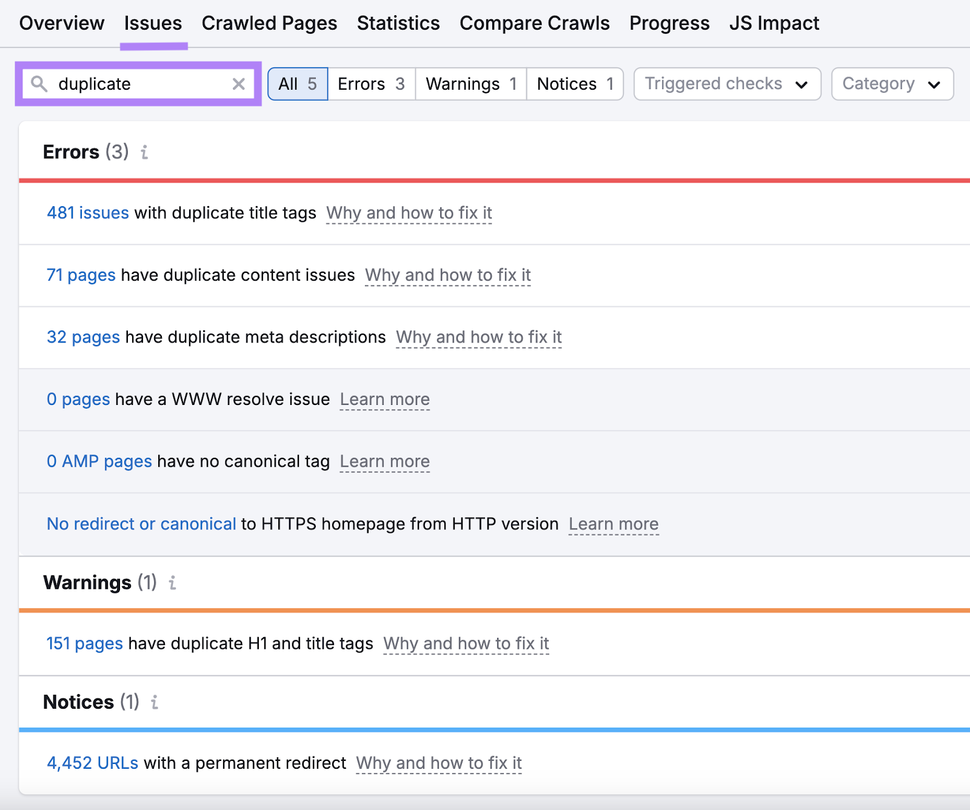
Task: Show only Warnings issues
Action: (x=470, y=84)
